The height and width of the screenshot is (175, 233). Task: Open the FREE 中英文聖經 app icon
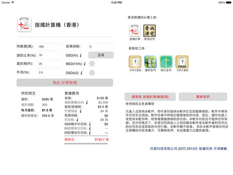pyautogui.click(x=182, y=62)
